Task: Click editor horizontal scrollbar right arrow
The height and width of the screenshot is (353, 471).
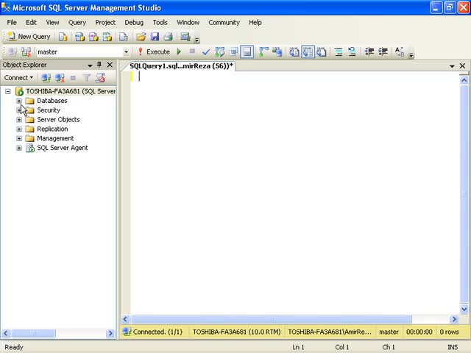Action: pos(454,319)
